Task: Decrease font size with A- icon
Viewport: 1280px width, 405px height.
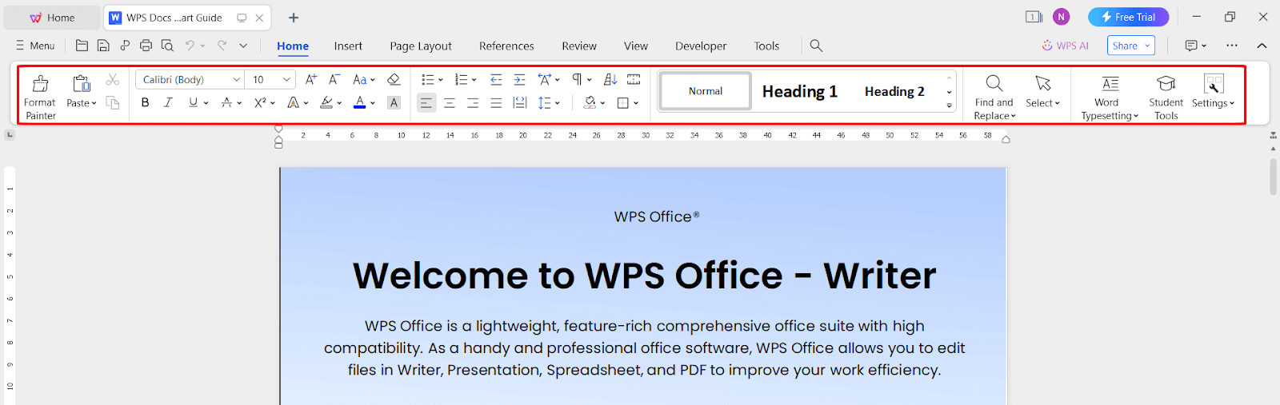Action: pyautogui.click(x=334, y=79)
